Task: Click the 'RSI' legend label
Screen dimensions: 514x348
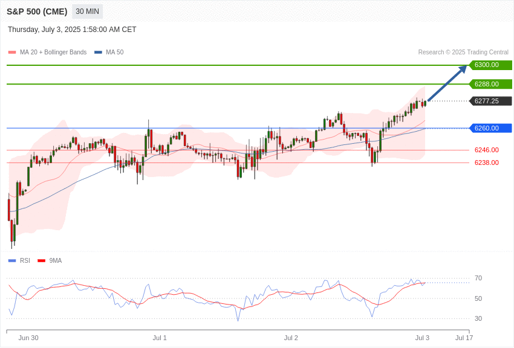Action: (x=25, y=261)
